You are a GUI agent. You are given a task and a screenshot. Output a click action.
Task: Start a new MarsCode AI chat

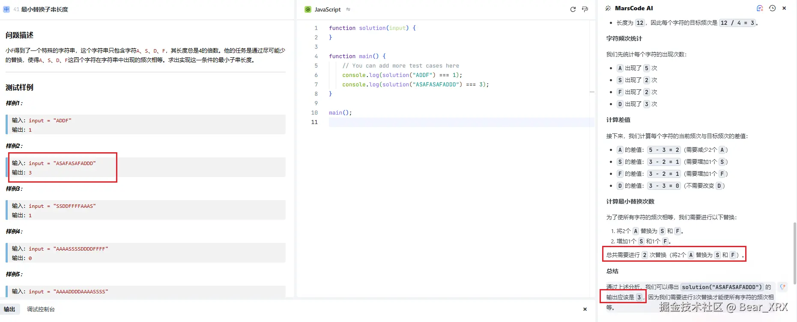coord(760,8)
